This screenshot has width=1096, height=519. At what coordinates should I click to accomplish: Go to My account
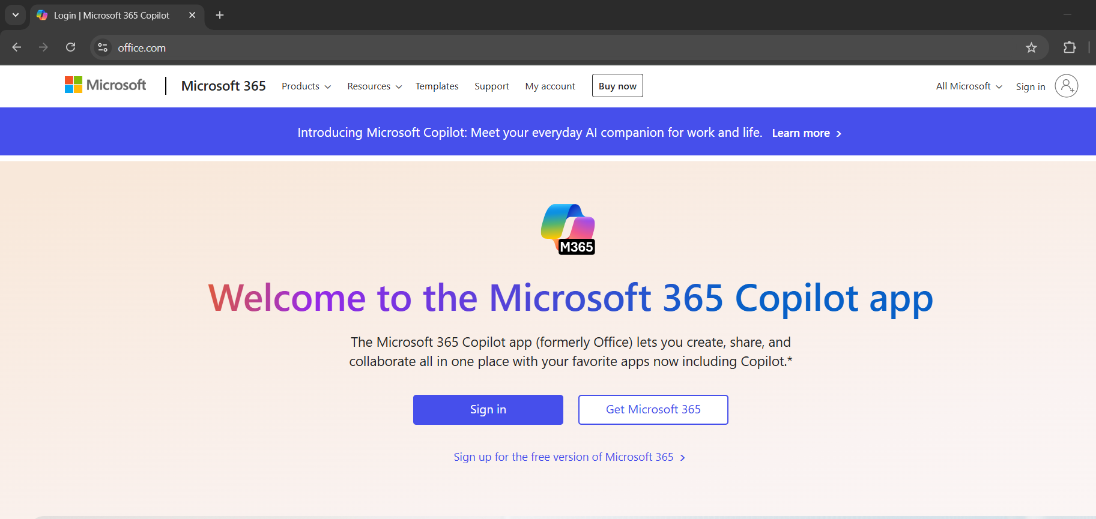(x=550, y=86)
